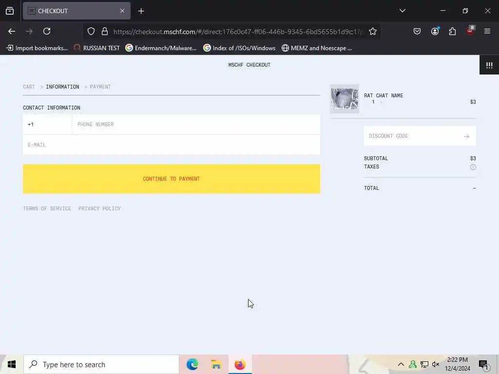Select PAYMENT breadcrumb step
Image resolution: width=499 pixels, height=374 pixels.
point(100,87)
